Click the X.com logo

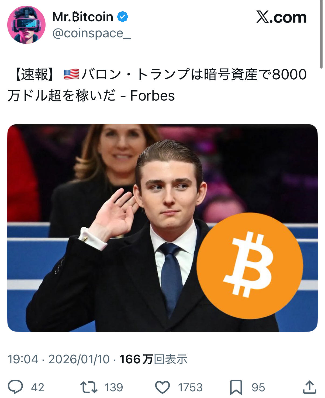click(x=281, y=17)
